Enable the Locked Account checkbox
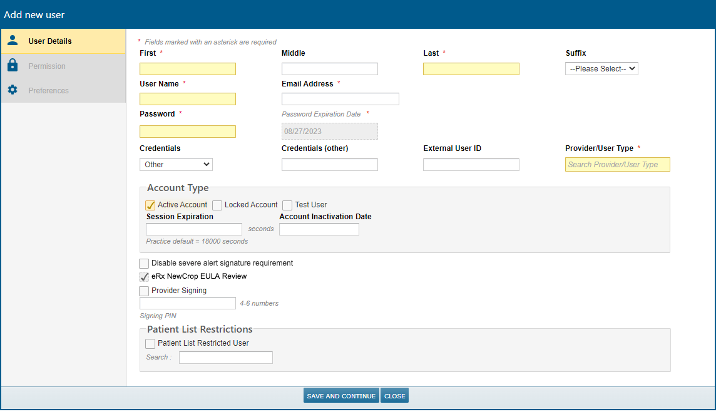 [217, 205]
